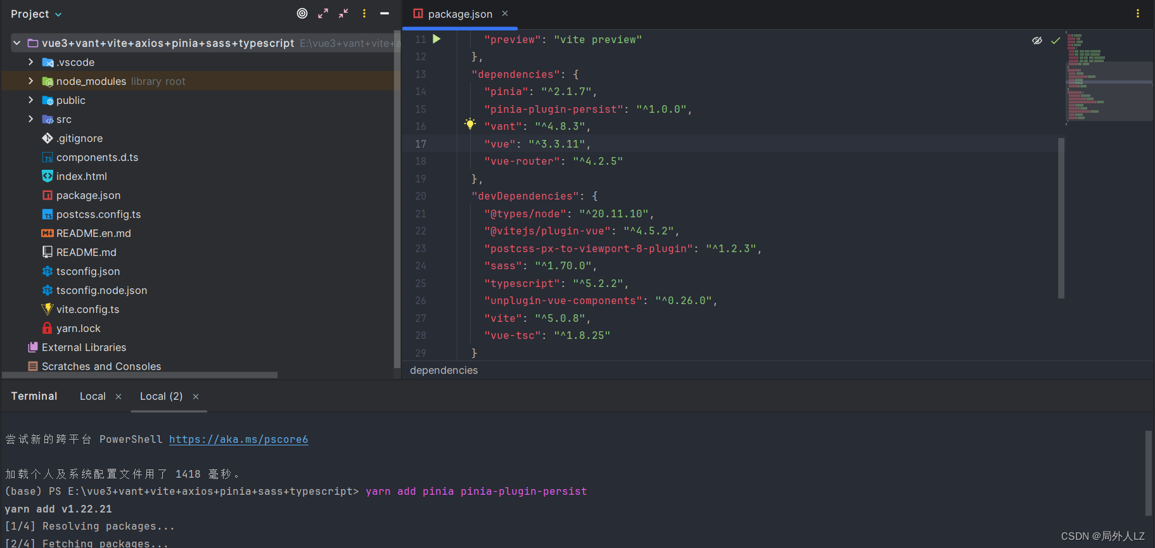Close the Local terminal tab
The image size is (1155, 548).
click(x=118, y=397)
